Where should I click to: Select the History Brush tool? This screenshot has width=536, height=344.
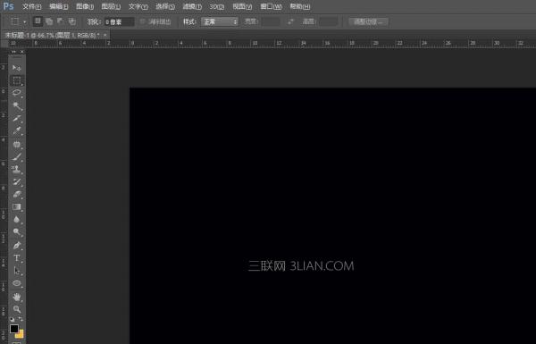(16, 181)
